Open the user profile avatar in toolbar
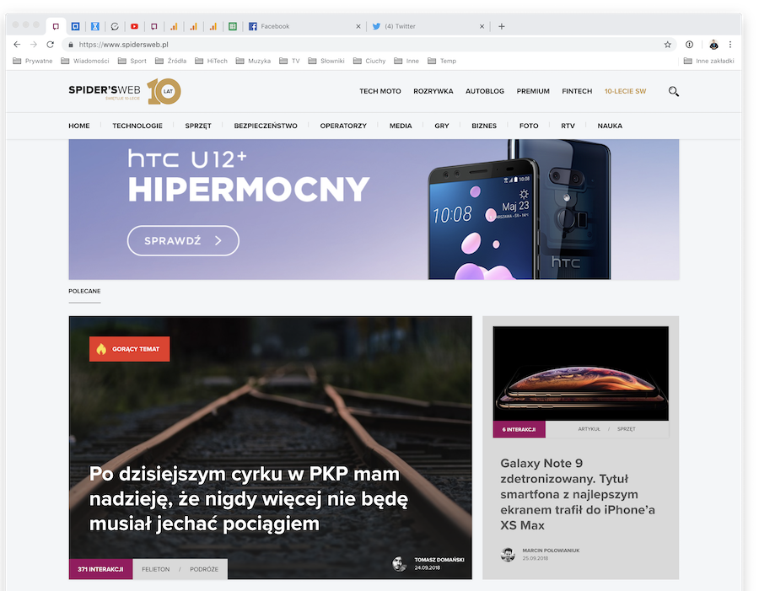Image resolution: width=759 pixels, height=591 pixels. (x=713, y=45)
